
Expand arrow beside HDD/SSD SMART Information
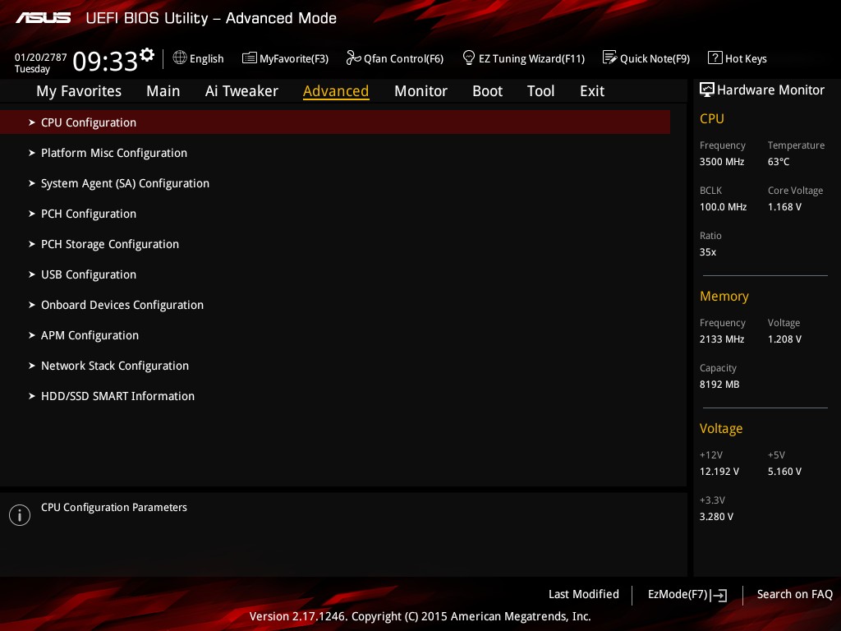[32, 396]
